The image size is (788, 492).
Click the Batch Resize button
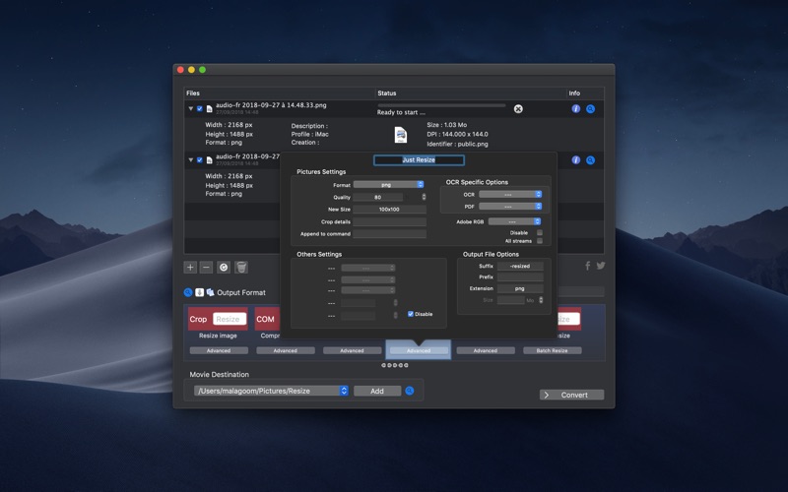pos(553,350)
